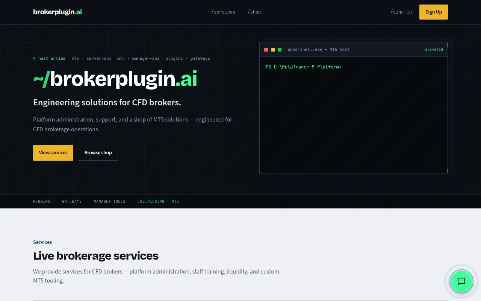Image resolution: width=481 pixels, height=301 pixels.
Task: Click the brokerplugin.ai header logo
Action: 57,12
